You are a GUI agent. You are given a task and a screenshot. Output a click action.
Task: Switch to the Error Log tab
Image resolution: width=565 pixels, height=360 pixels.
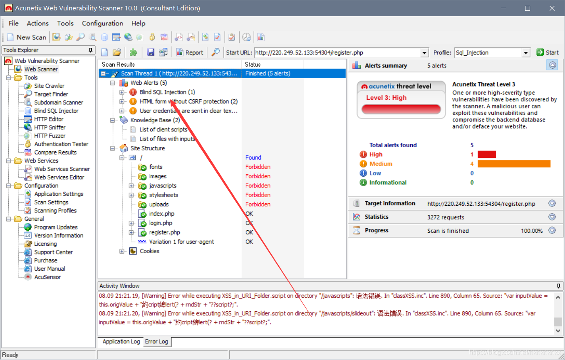pos(156,342)
